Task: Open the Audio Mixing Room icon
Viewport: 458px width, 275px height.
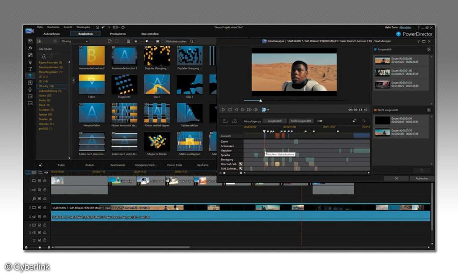Action: (30, 82)
